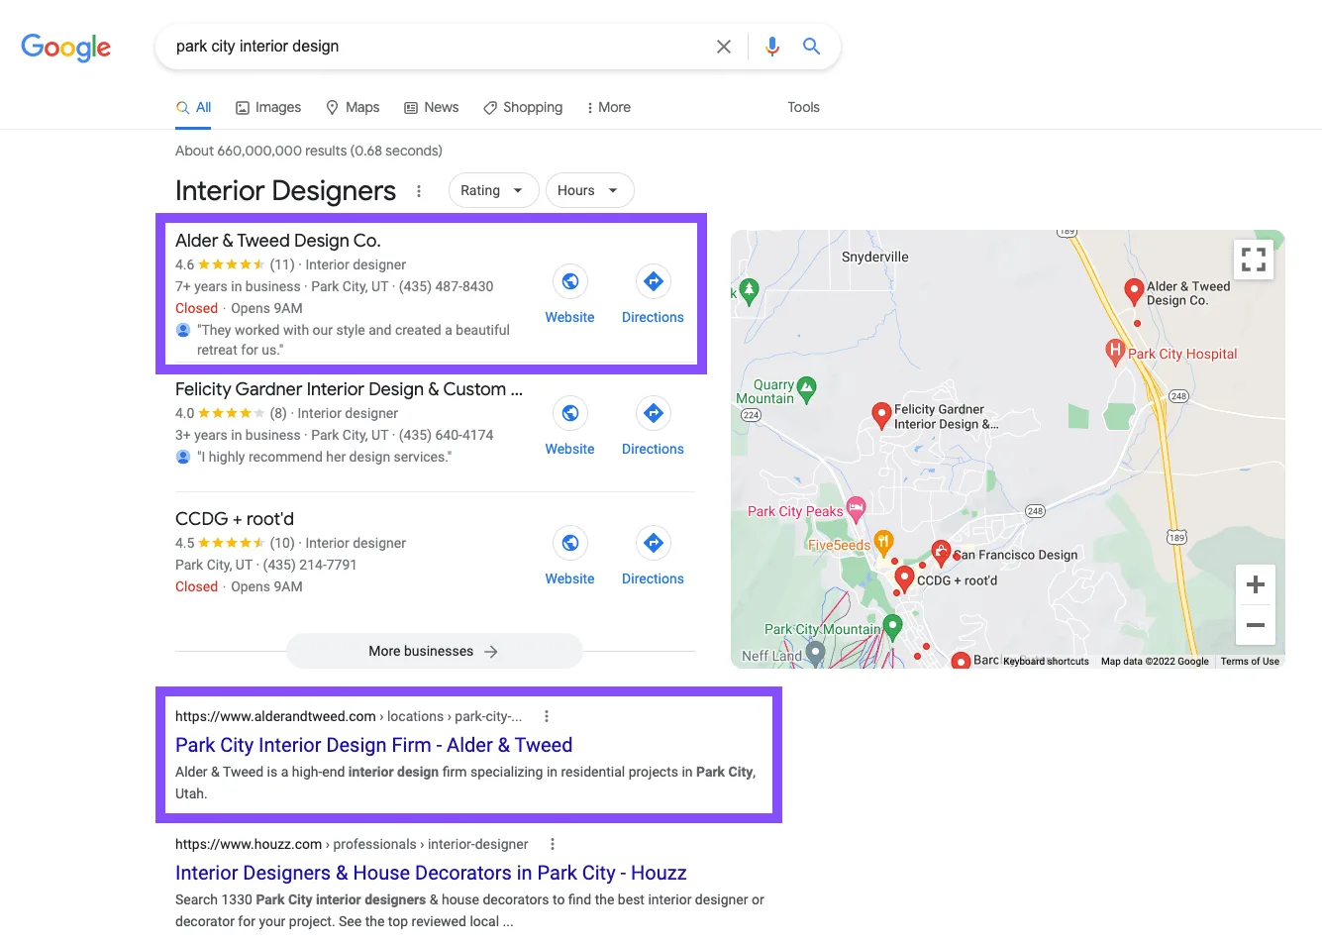The height and width of the screenshot is (945, 1322).
Task: Click Directions icon for CCDG + root'd
Action: (x=654, y=543)
